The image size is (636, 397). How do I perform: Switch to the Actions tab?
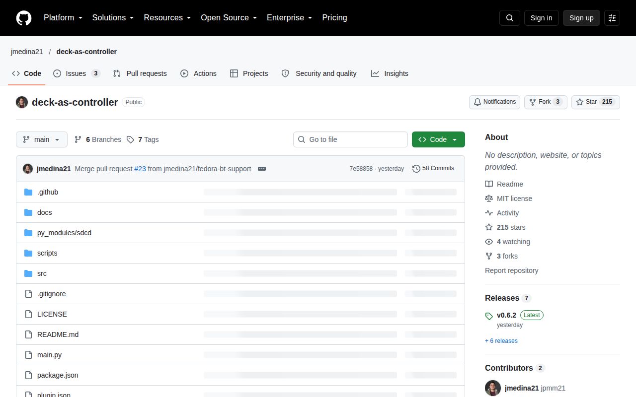coord(198,73)
